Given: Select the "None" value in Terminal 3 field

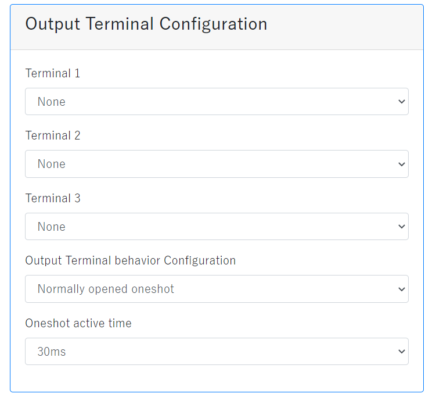Looking at the screenshot, I should [52, 227].
